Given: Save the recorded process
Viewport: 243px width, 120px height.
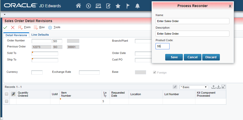Looking at the screenshot, I should (x=174, y=57).
